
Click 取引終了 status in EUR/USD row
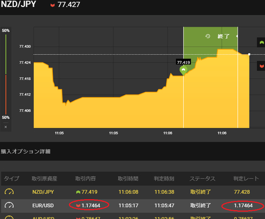point(200,206)
